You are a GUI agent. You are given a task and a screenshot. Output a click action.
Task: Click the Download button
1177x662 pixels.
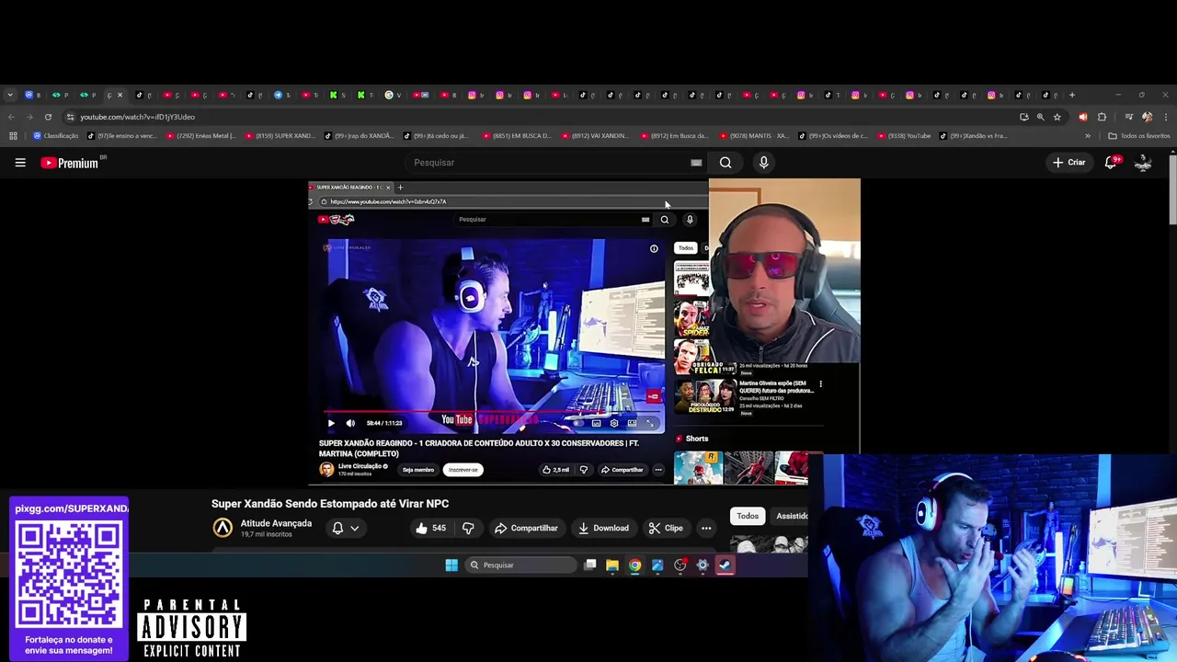(x=603, y=528)
